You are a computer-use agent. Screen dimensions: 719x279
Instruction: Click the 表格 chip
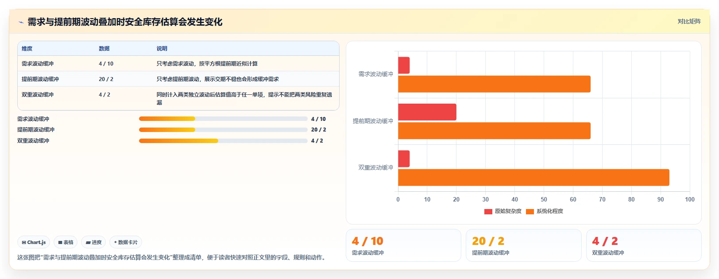pos(66,242)
